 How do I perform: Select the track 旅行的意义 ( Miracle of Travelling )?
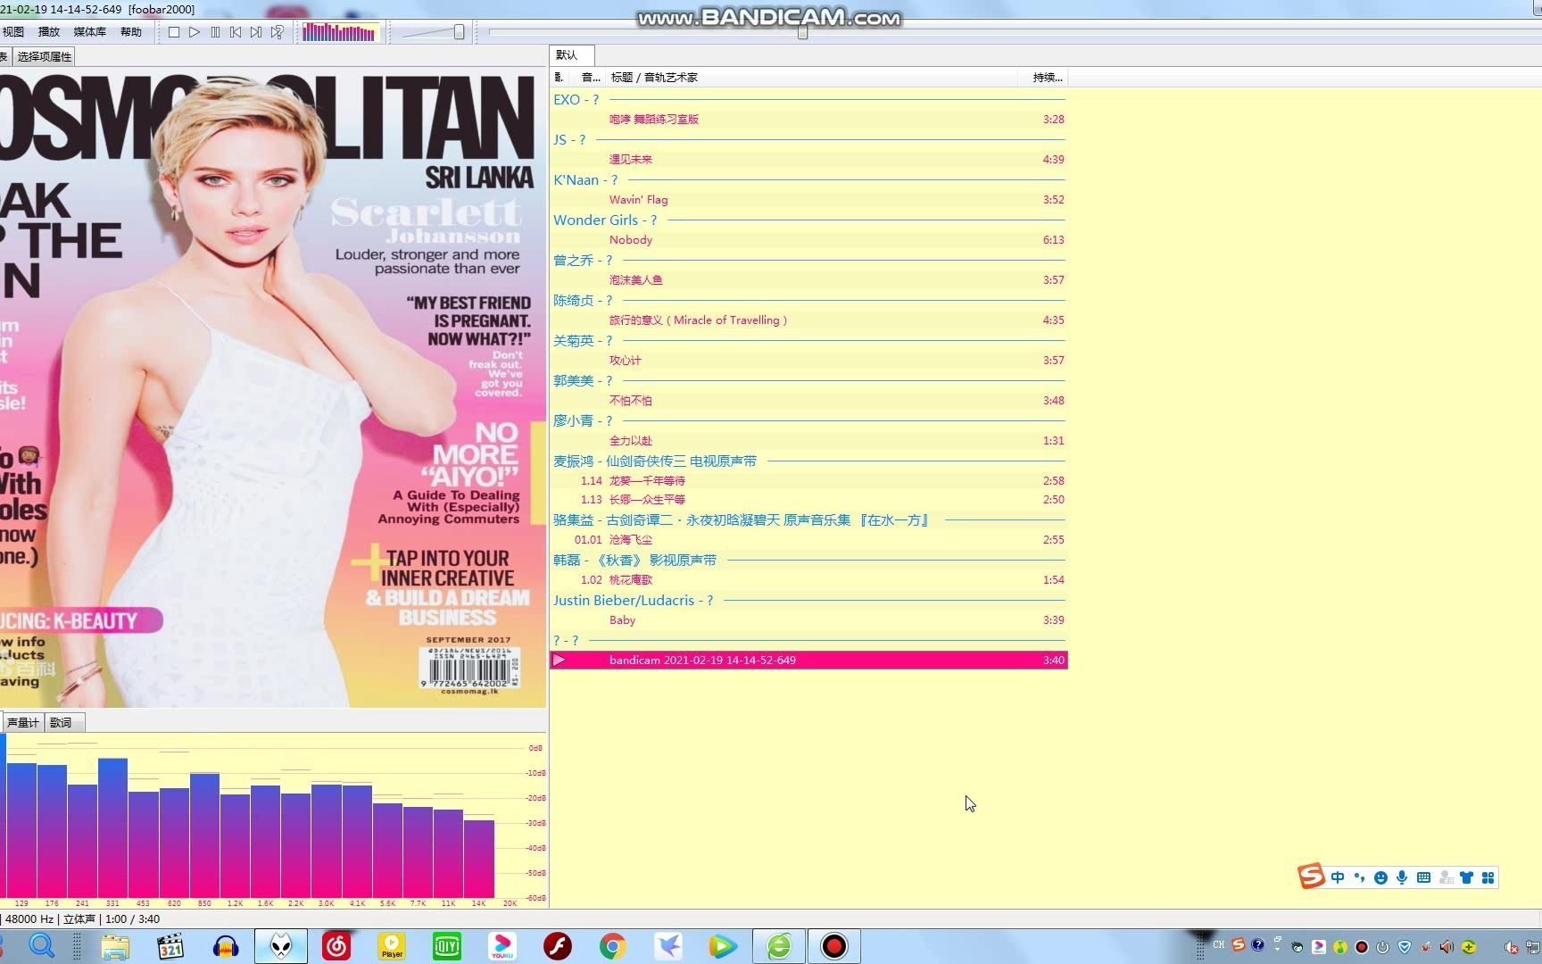[808, 320]
